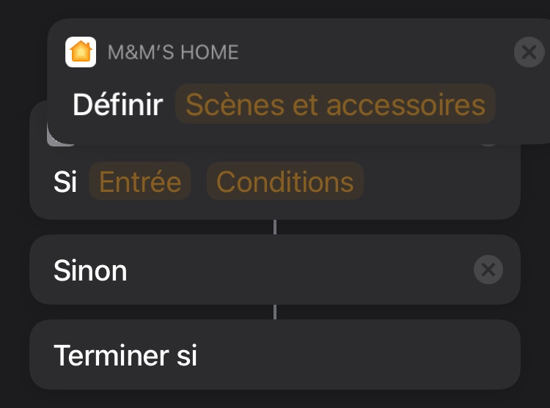Delete the Sinon block with its X
550x408 pixels.
pyautogui.click(x=488, y=270)
